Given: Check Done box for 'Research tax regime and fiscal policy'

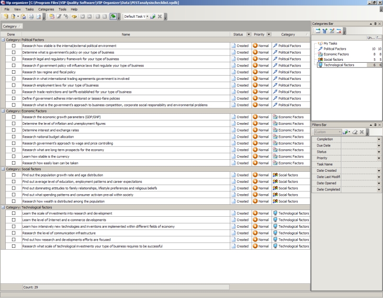Looking at the screenshot, I should pyautogui.click(x=14, y=72).
